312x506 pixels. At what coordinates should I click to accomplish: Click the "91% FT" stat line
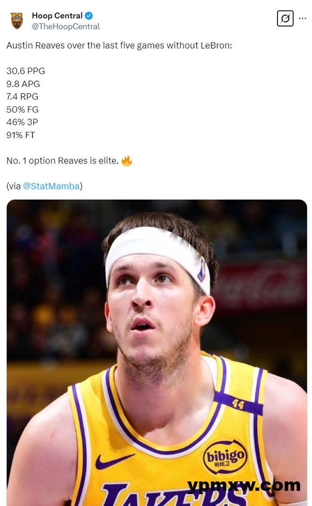(21, 135)
